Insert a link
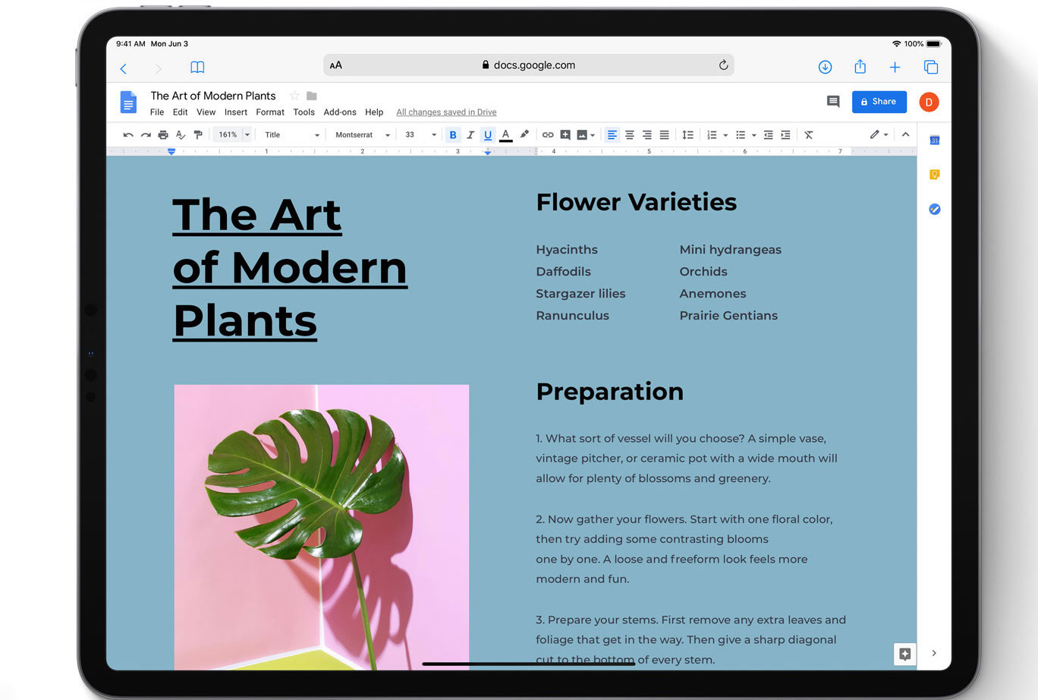The width and height of the screenshot is (1038, 700). (548, 134)
